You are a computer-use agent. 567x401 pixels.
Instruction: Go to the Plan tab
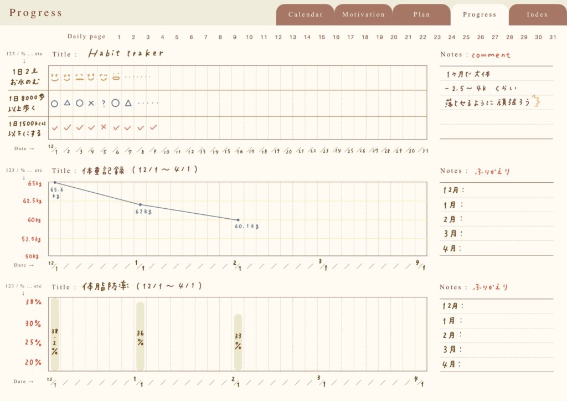tap(421, 15)
